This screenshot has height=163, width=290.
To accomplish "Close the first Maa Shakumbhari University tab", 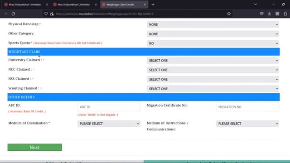I will tap(47, 5).
